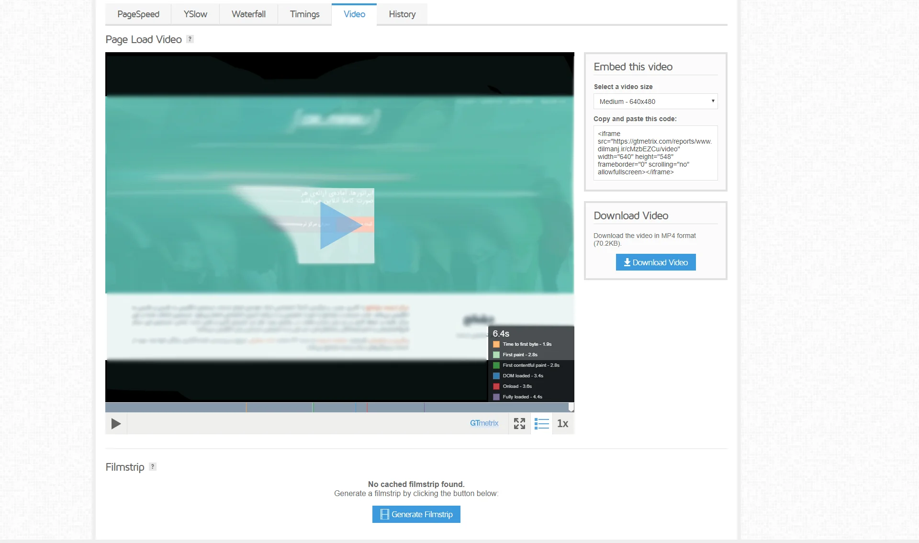Change the 1x playback speed
The image size is (919, 543).
[563, 424]
